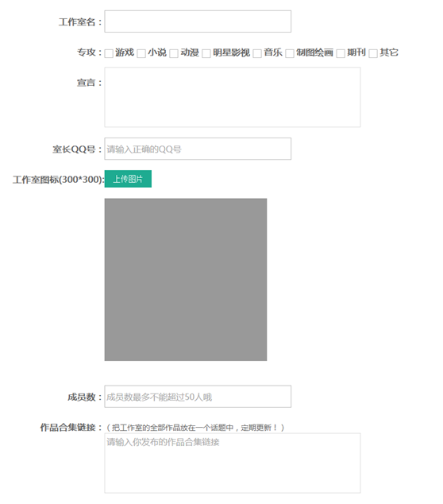Focus the 作品合集链接 text area
Screen dimensions: 443x504
click(x=233, y=463)
